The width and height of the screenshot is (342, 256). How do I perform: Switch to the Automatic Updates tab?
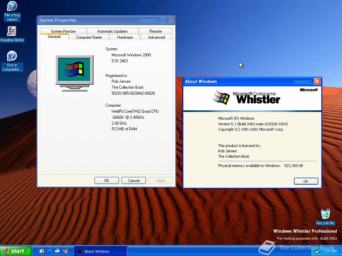[113, 31]
